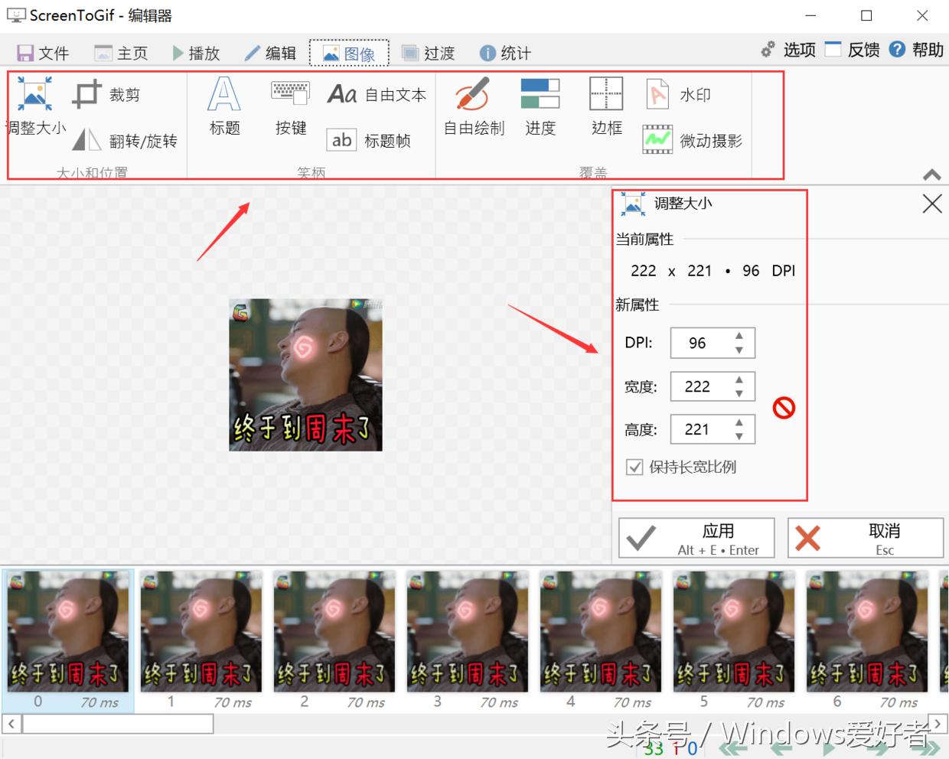Increase DPI using the stepper arrow
The height and width of the screenshot is (759, 949).
[x=741, y=337]
